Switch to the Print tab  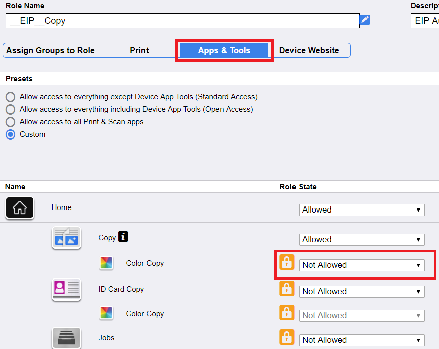[x=139, y=50]
